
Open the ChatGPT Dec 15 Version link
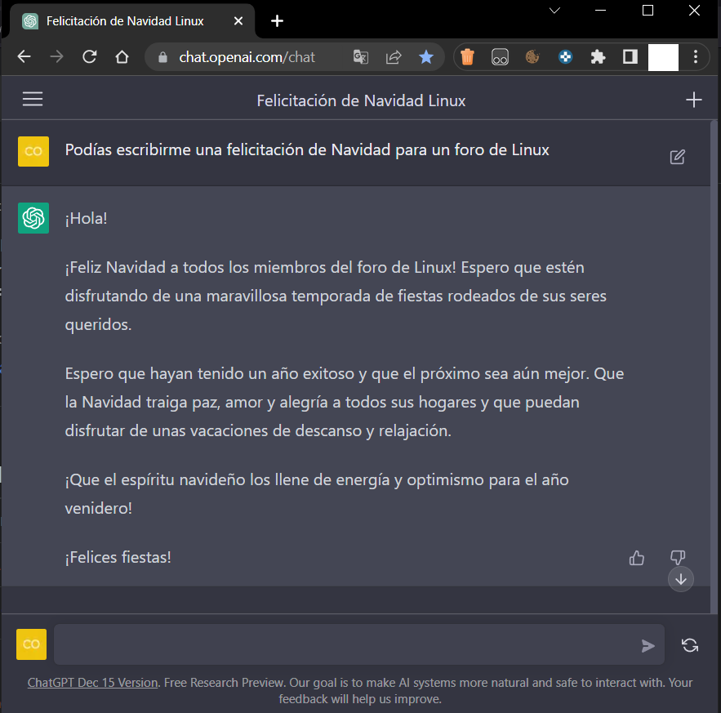pyautogui.click(x=92, y=683)
